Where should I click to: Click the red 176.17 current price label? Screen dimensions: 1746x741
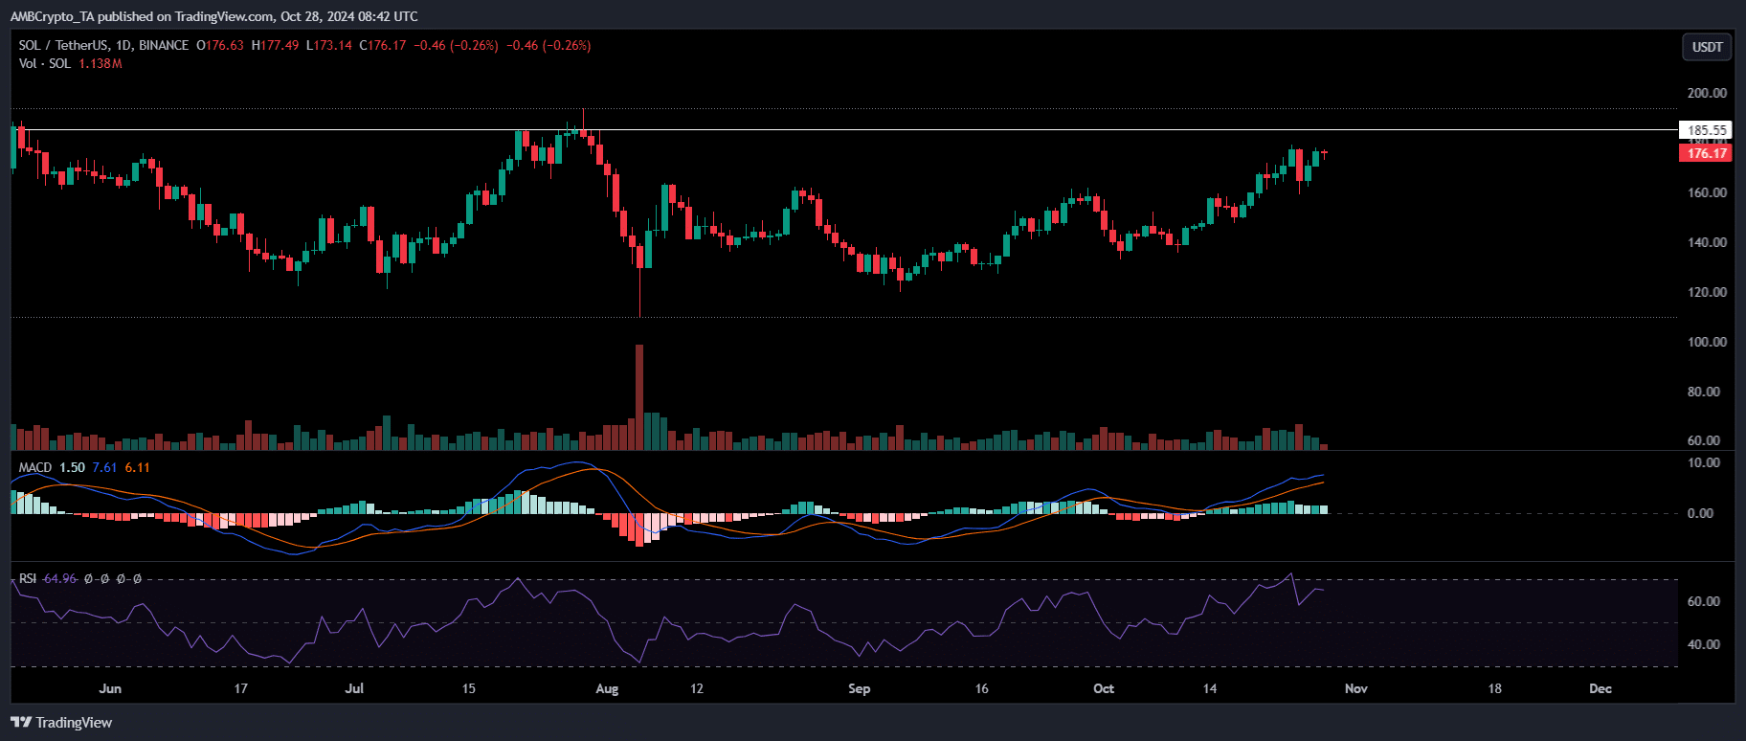click(x=1706, y=153)
